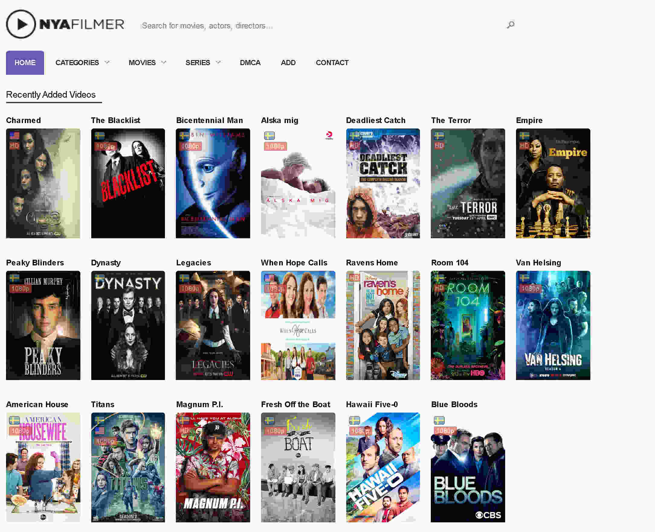This screenshot has width=655, height=532.
Task: Click the Swedish flag on Hawaii Five-0 poster
Action: (x=354, y=420)
